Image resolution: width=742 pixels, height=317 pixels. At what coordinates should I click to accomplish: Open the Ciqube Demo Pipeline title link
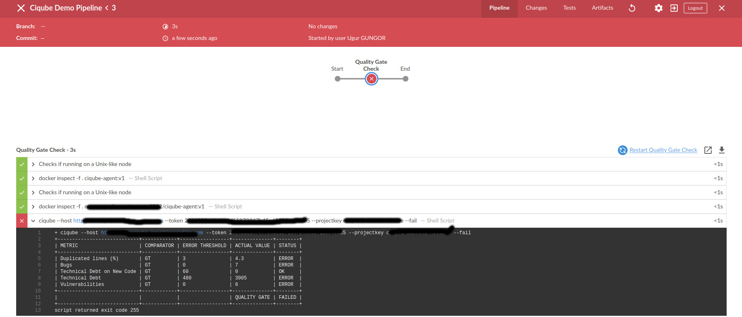click(66, 8)
